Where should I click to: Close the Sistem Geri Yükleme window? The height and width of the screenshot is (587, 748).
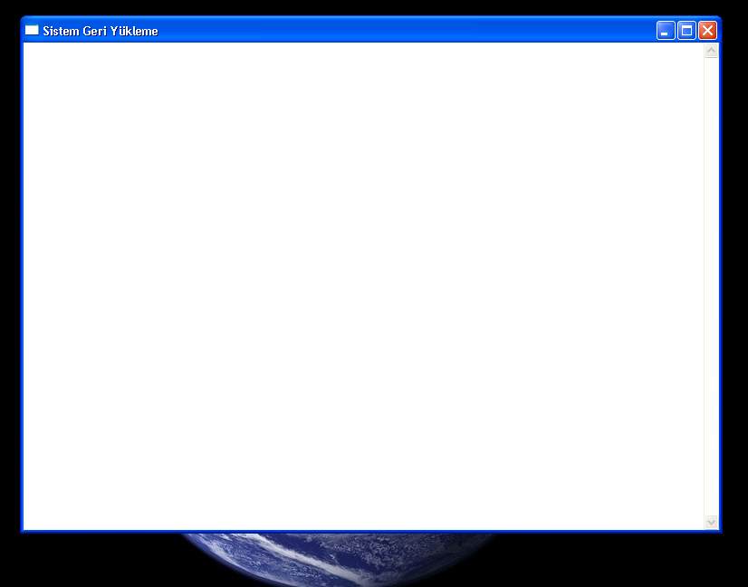[x=707, y=31]
